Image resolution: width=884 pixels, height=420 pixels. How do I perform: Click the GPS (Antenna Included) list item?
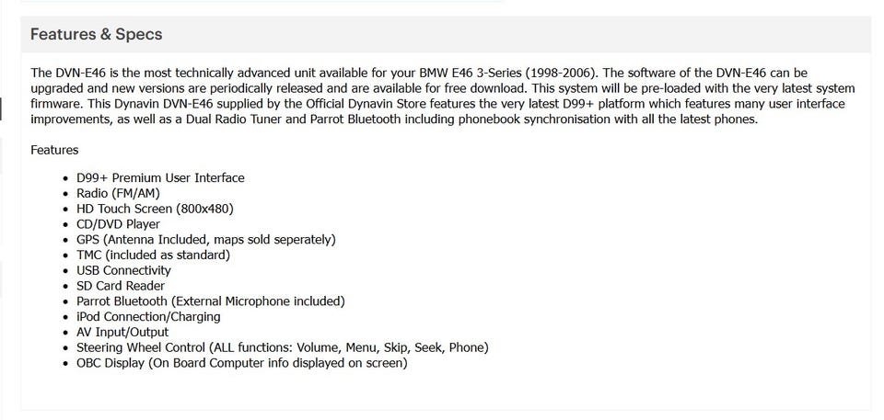[205, 240]
